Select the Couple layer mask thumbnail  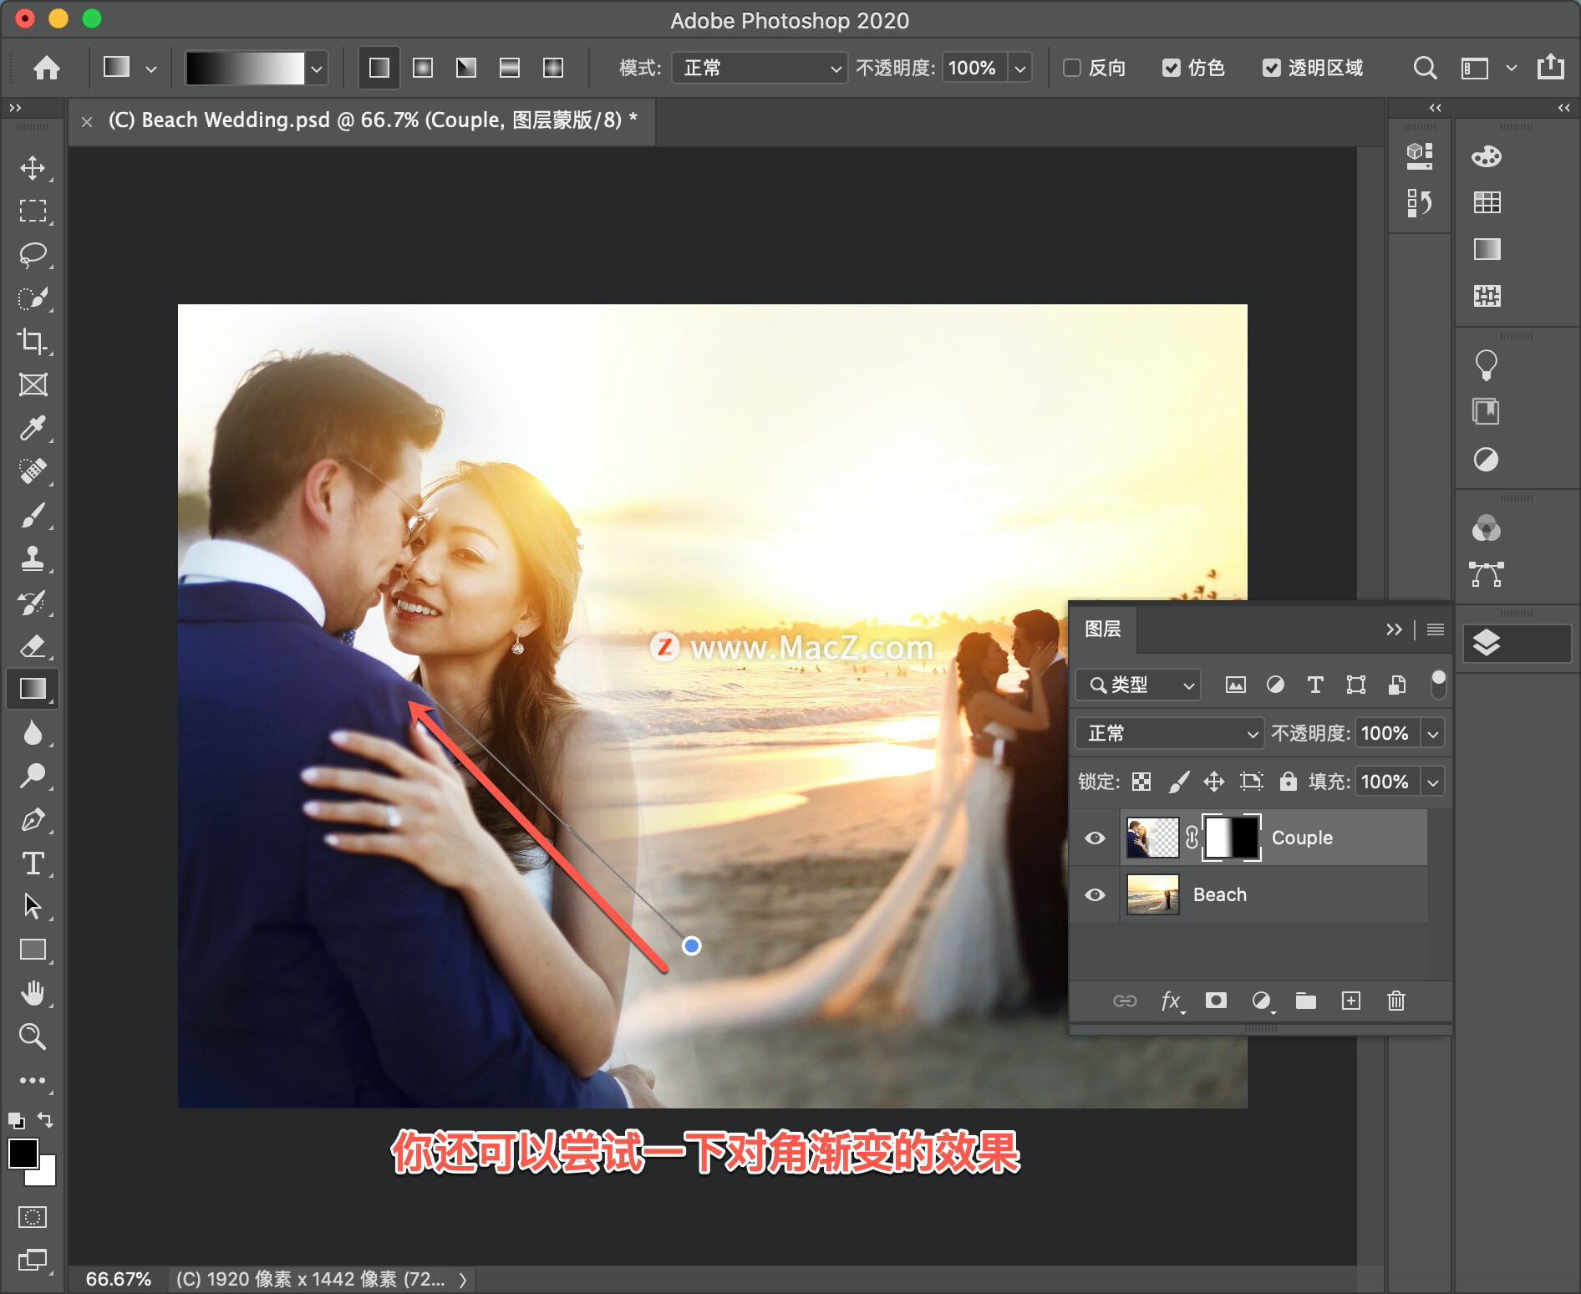1231,838
